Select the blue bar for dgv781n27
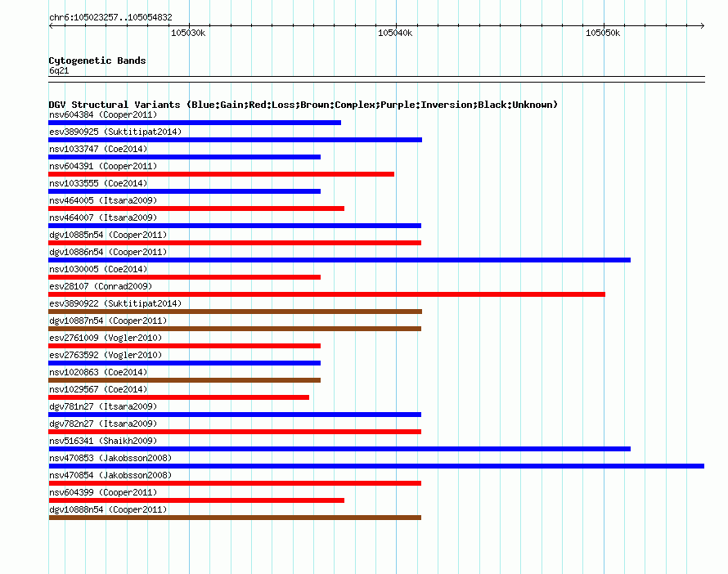 click(x=235, y=415)
